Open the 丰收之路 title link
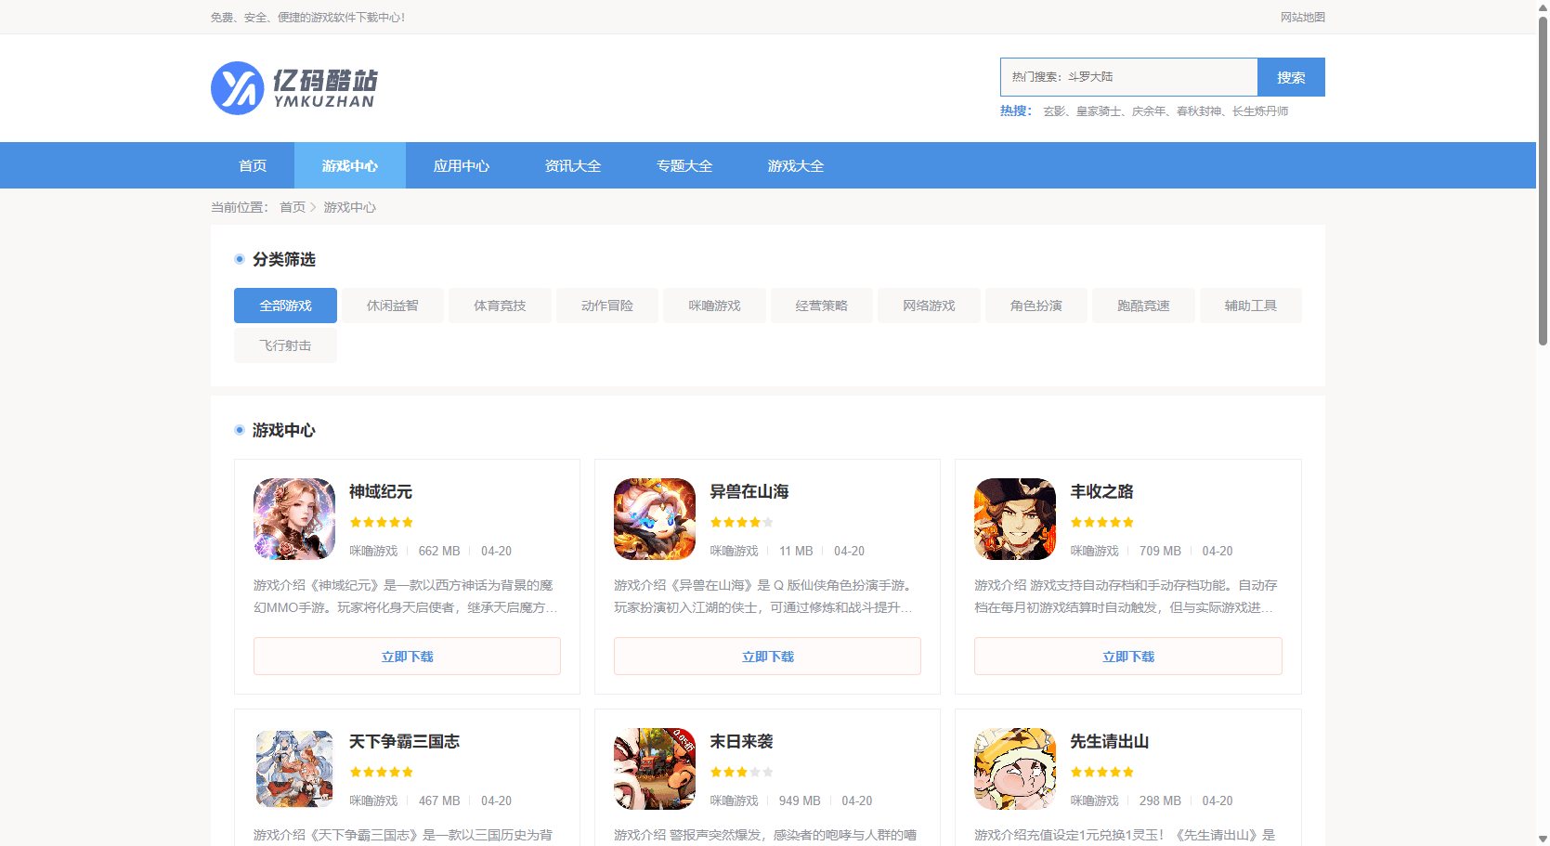1550x846 pixels. (x=1102, y=491)
